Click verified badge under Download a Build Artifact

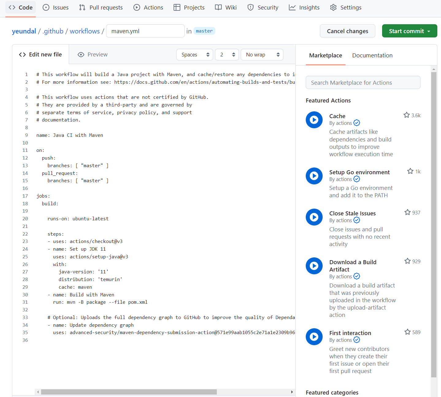[357, 276]
